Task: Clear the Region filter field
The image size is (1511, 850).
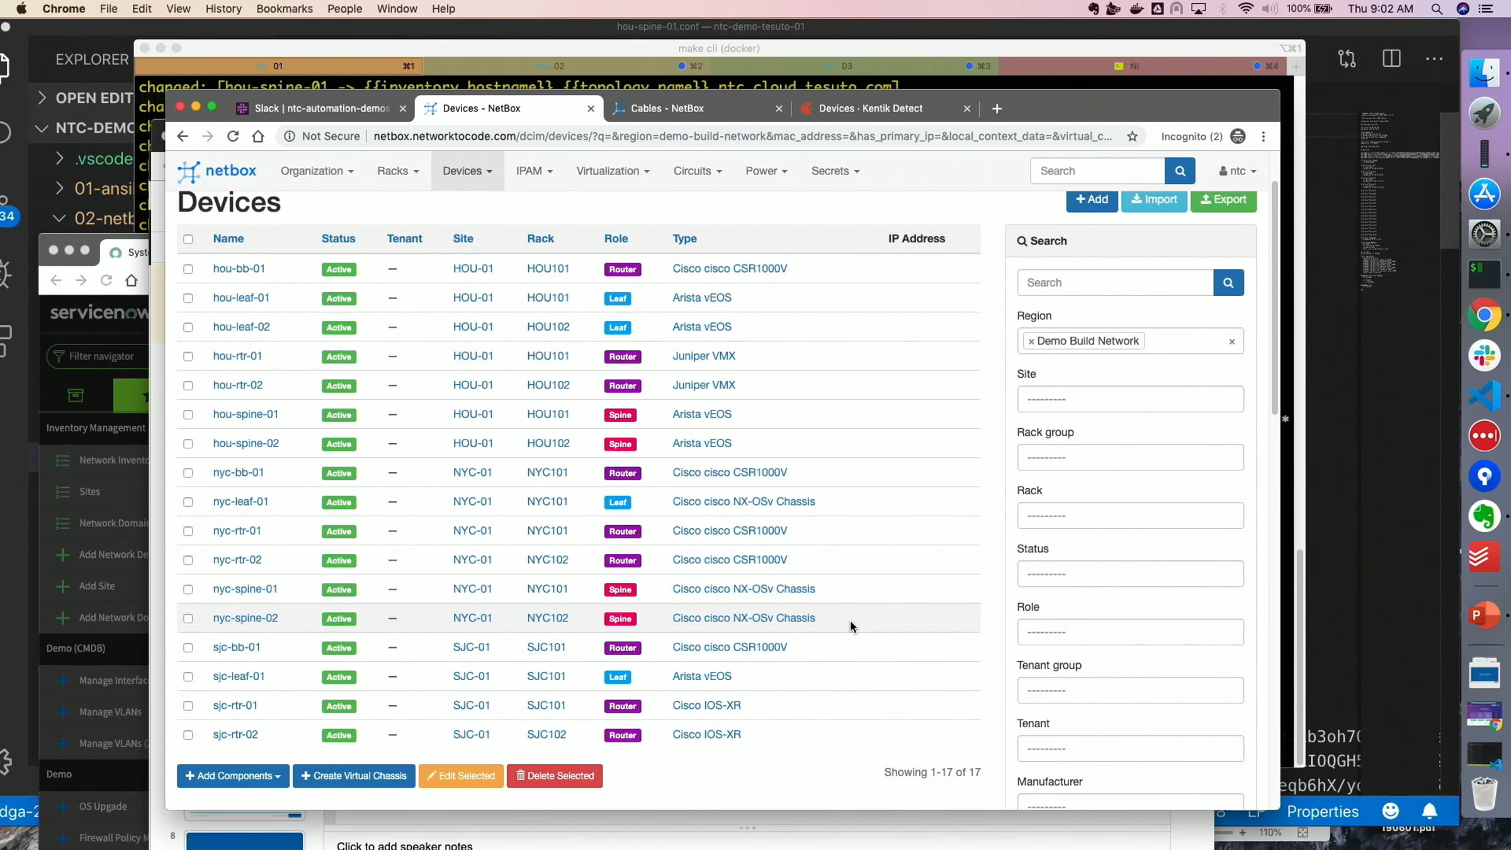Action: [1232, 341]
